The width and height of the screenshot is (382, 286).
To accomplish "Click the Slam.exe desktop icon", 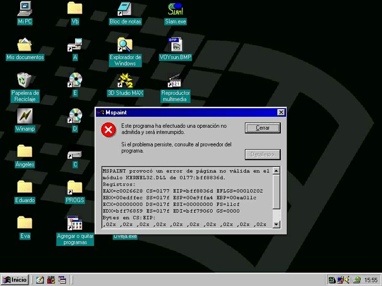I will (175, 9).
